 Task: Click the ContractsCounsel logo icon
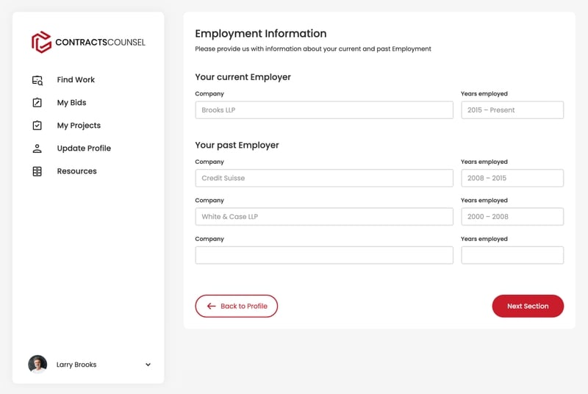[x=41, y=42]
